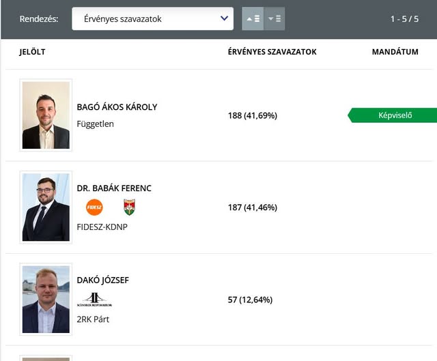Viewport: 437px width, 361px height.
Task: Click the green Képviselő mandate badge
Action: pos(393,115)
